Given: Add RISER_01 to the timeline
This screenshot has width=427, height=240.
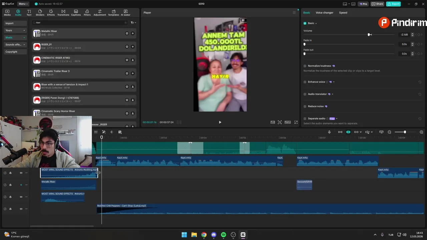Looking at the screenshot, I should pos(133,47).
